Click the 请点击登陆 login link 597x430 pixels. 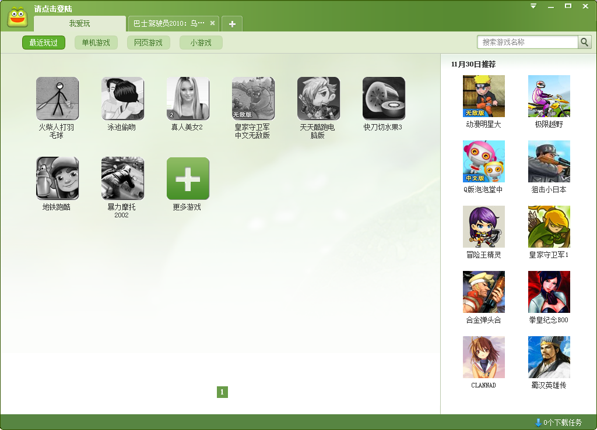tap(53, 9)
